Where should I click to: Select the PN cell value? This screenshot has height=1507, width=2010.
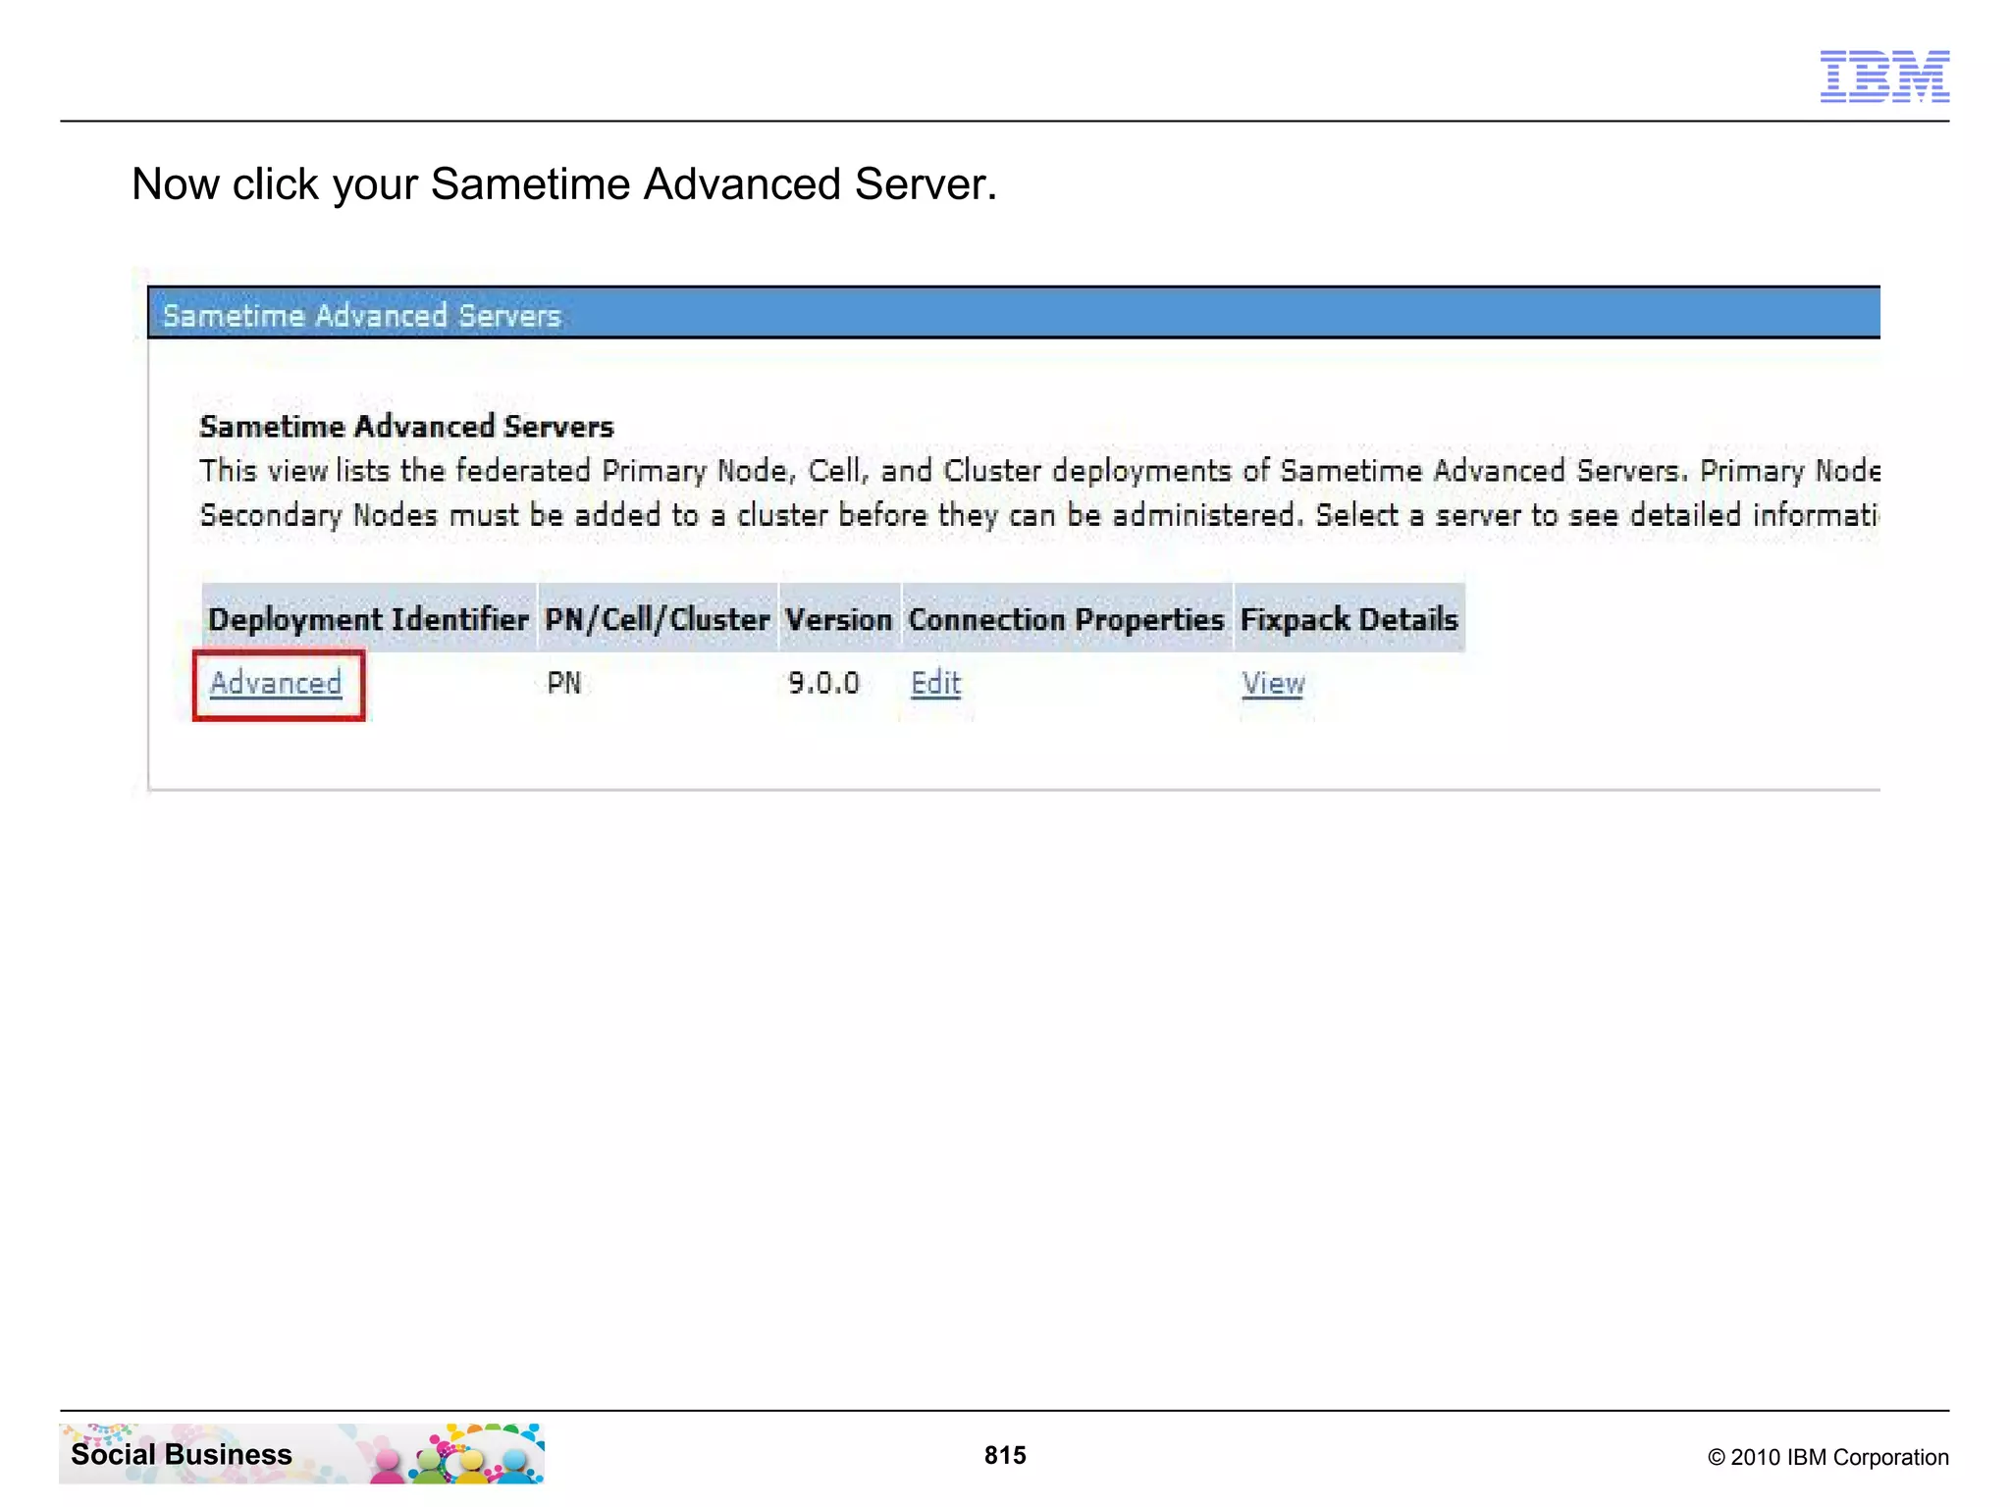click(564, 683)
